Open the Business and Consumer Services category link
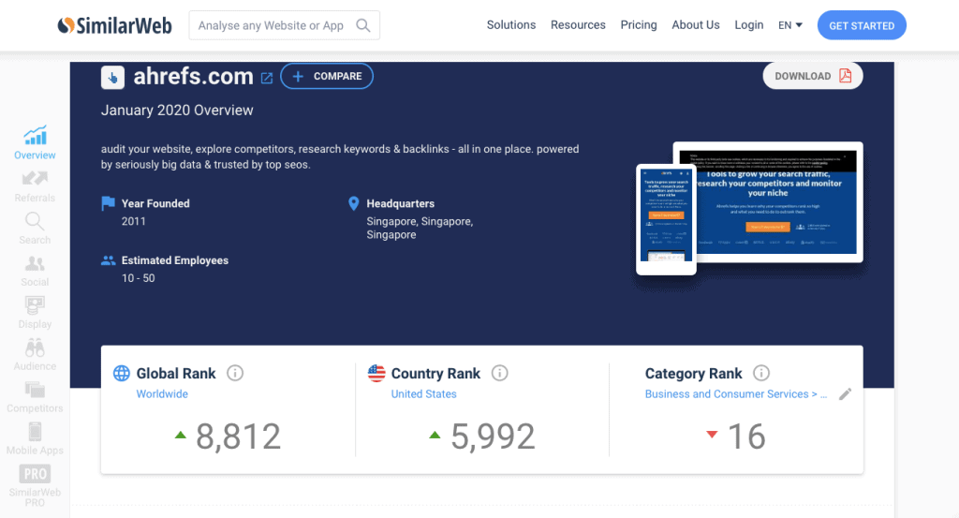Image resolution: width=959 pixels, height=518 pixels. pyautogui.click(x=736, y=393)
